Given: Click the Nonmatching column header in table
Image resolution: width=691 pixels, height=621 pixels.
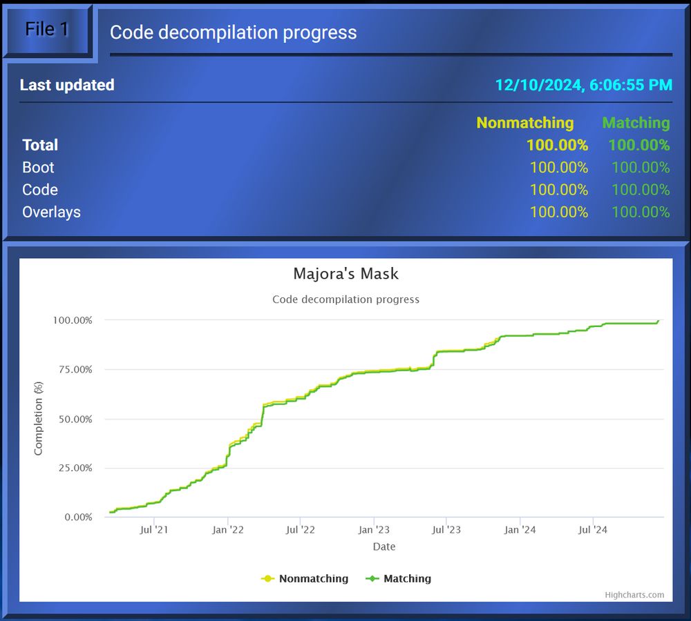Looking at the screenshot, I should coord(525,123).
